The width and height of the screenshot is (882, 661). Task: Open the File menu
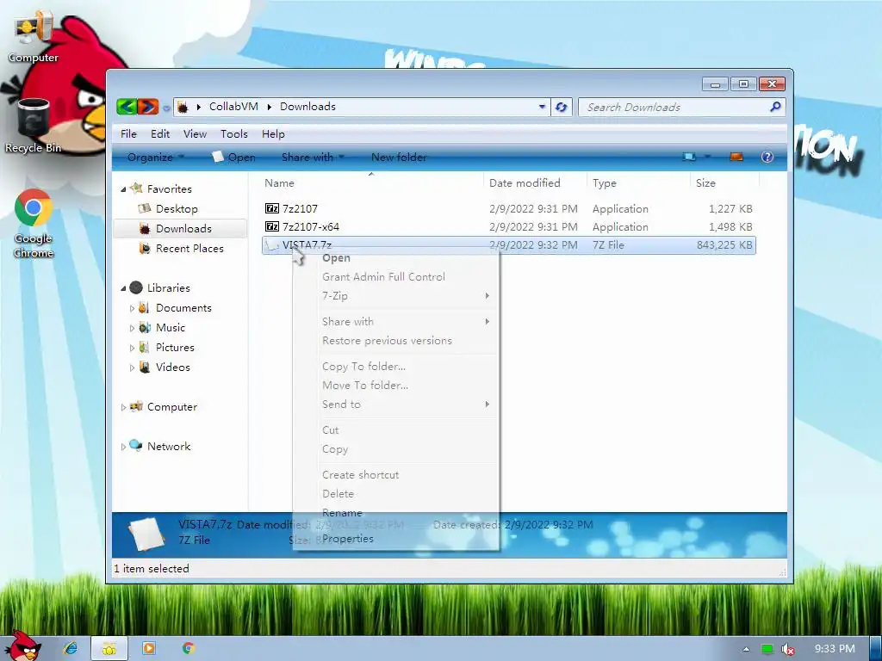pyautogui.click(x=128, y=133)
